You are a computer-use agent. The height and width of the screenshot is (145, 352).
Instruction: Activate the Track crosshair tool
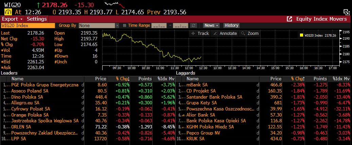tap(200, 34)
